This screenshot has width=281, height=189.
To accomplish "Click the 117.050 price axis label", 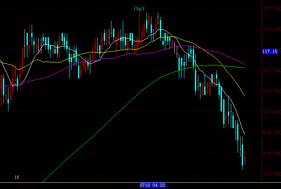I will coord(273,91).
